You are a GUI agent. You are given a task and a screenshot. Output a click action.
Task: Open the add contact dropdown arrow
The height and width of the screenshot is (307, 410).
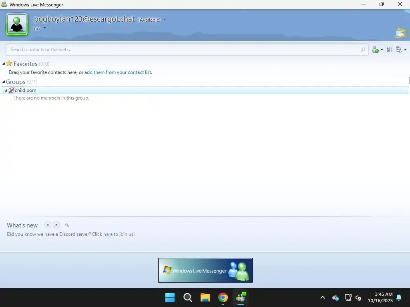(382, 50)
